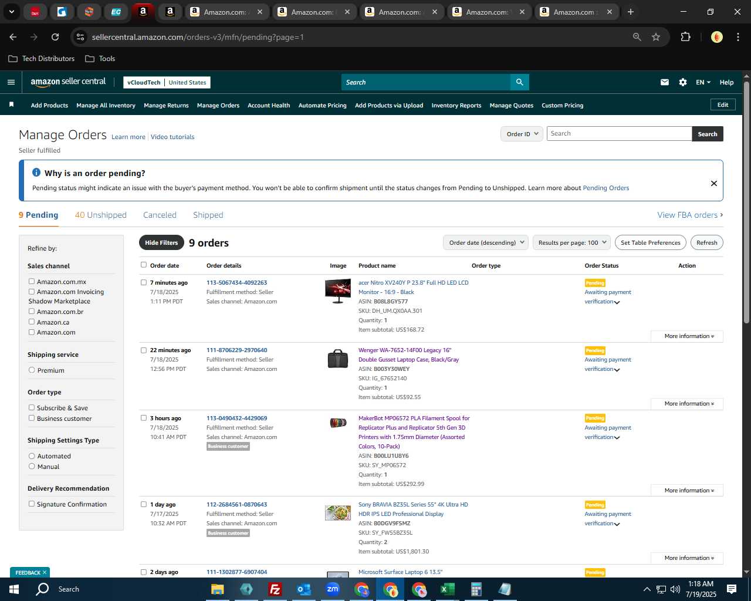Close the pending order info banner
The height and width of the screenshot is (601, 751).
[713, 183]
